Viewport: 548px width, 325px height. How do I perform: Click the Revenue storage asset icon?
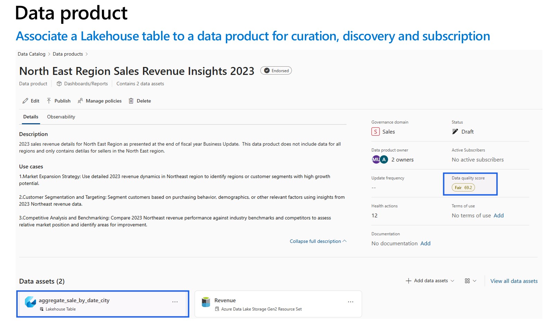(x=206, y=302)
